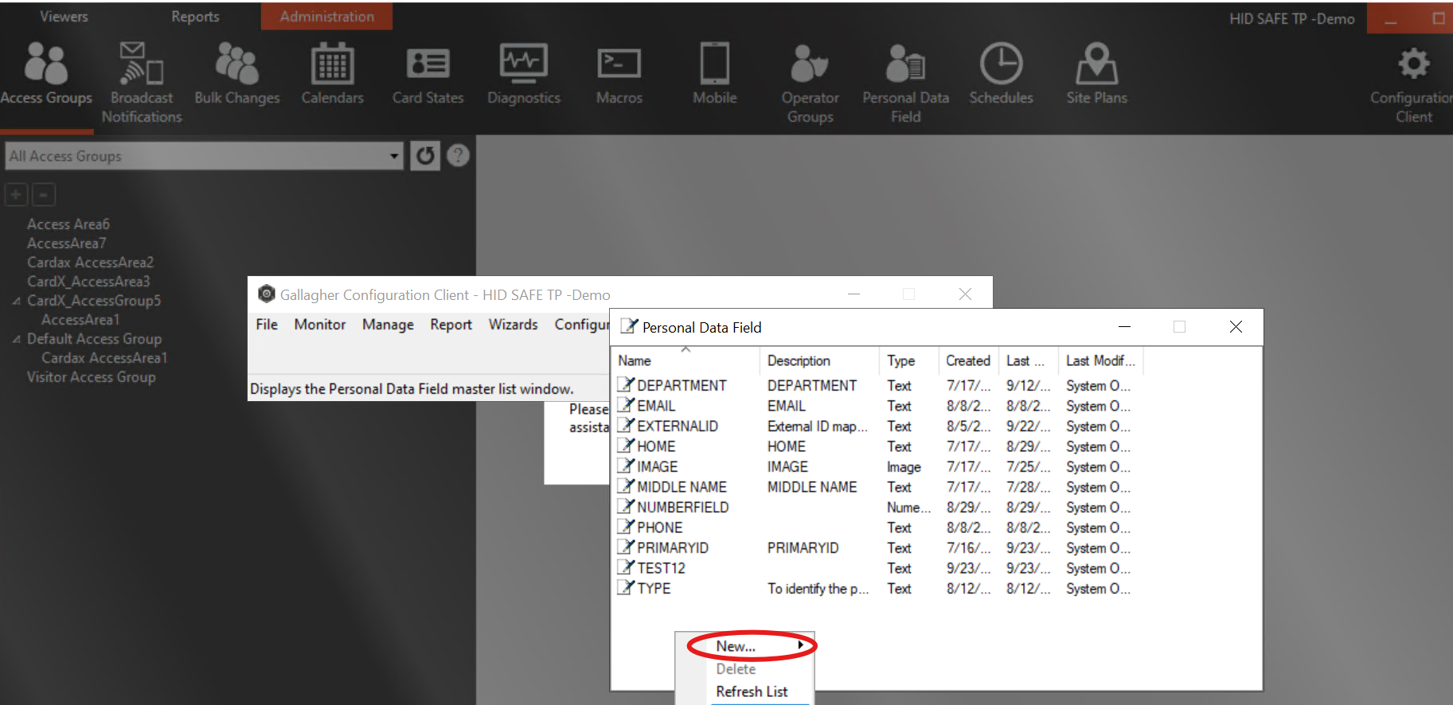Launch the Configuration Client gear icon
This screenshot has height=705, width=1453.
(1414, 64)
